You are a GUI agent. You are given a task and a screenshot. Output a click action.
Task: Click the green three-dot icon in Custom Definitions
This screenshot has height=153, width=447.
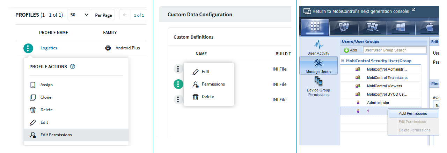[178, 84]
